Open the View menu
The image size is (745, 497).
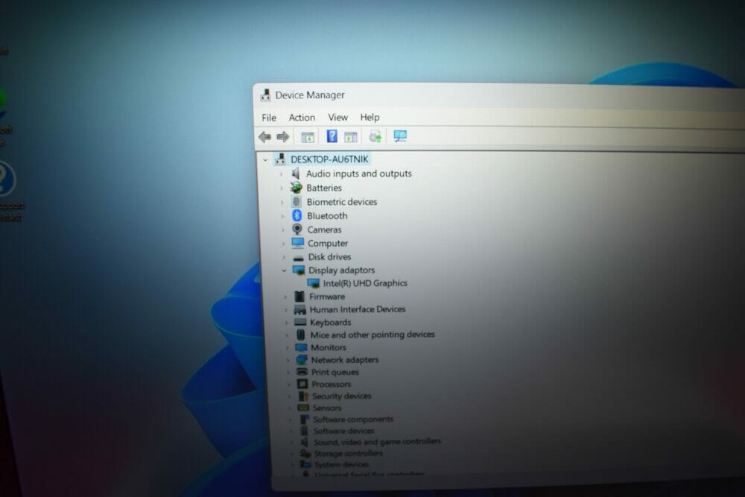pos(337,117)
